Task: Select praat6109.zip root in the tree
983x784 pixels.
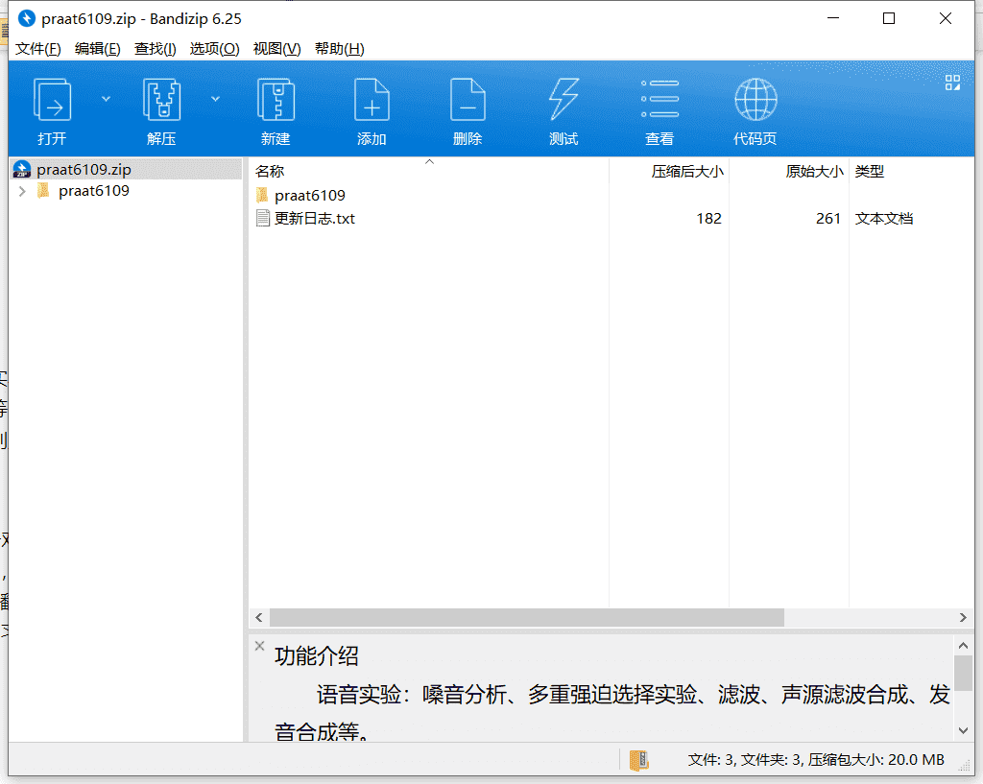Action: [x=126, y=169]
